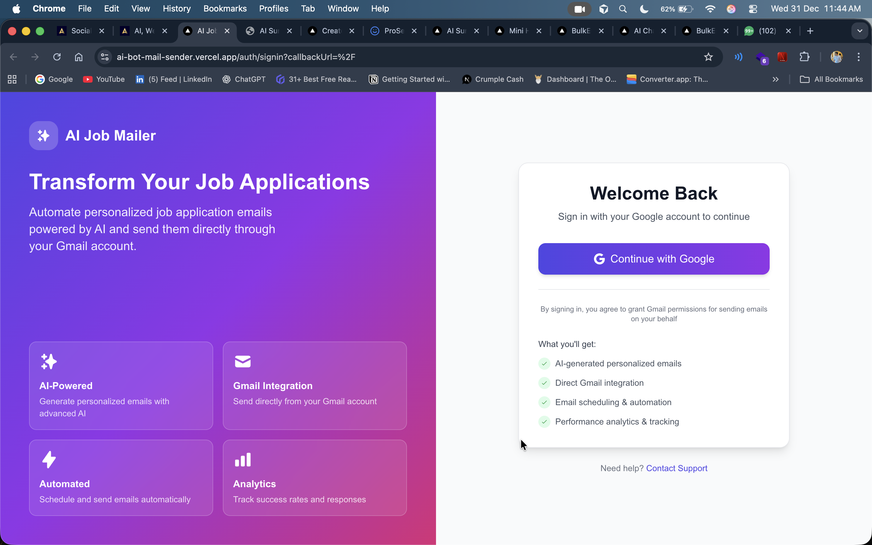
Task: Open the Contact Support link
Action: (676, 468)
